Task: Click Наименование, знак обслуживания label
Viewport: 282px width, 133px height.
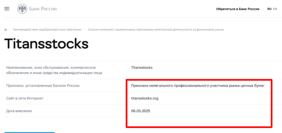Action: tap(54, 70)
